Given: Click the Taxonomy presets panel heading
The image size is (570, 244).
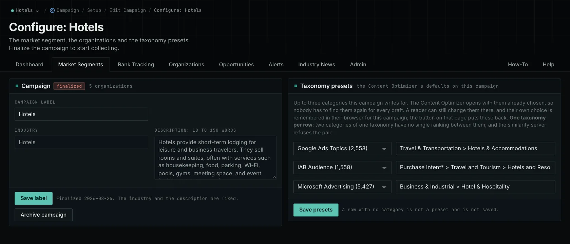Looking at the screenshot, I should pos(326,86).
